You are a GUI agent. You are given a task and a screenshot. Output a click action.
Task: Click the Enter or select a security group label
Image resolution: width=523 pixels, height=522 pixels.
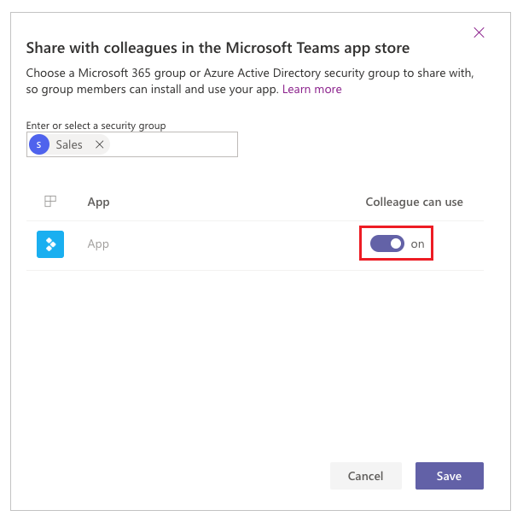(x=96, y=126)
